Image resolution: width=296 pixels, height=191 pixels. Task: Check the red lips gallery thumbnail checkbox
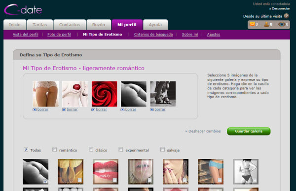pyautogui.click(x=114, y=180)
